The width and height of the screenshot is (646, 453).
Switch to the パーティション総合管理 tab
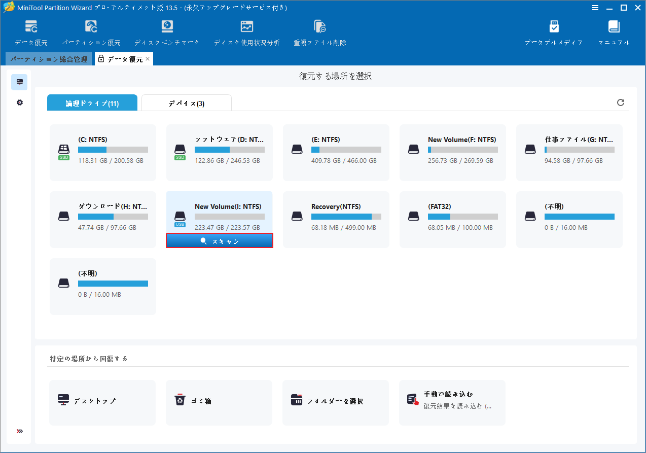(48, 59)
